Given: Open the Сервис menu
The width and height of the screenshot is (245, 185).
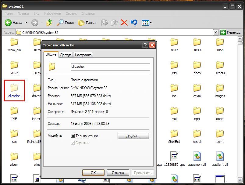Looking at the screenshot, I should tap(71, 13).
